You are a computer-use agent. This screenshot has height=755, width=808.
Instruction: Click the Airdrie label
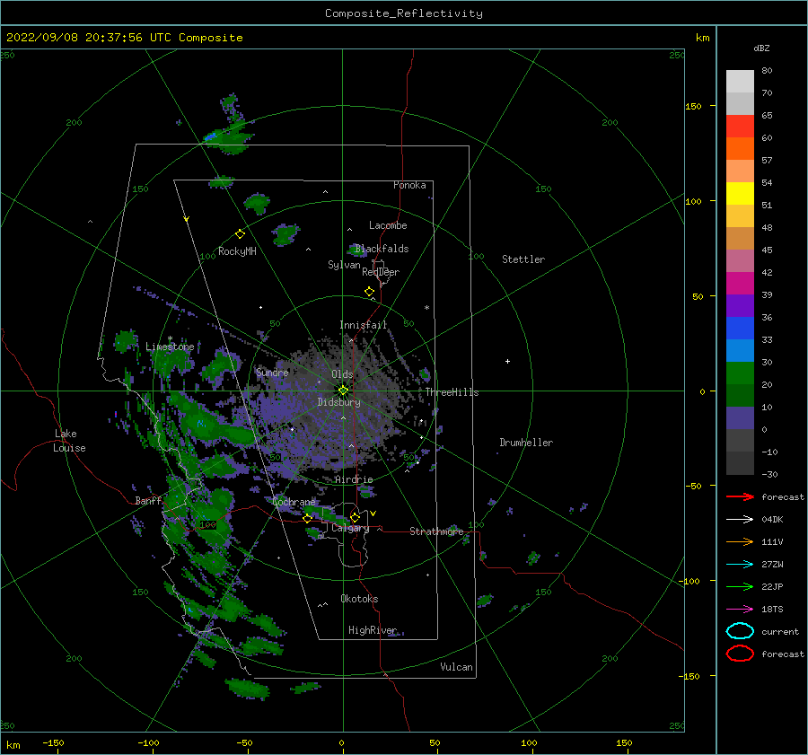[354, 479]
